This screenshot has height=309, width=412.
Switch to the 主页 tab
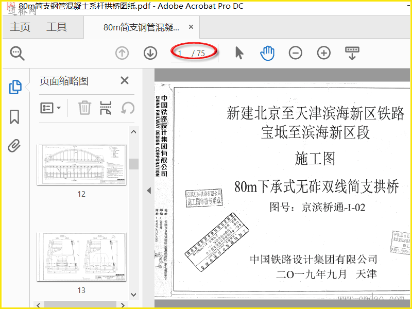[20, 27]
